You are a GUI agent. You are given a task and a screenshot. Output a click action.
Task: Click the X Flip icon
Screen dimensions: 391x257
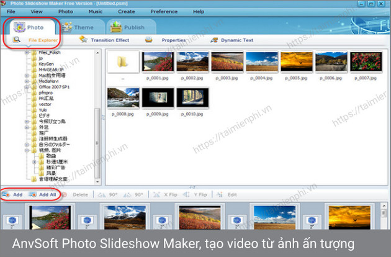pos(156,194)
